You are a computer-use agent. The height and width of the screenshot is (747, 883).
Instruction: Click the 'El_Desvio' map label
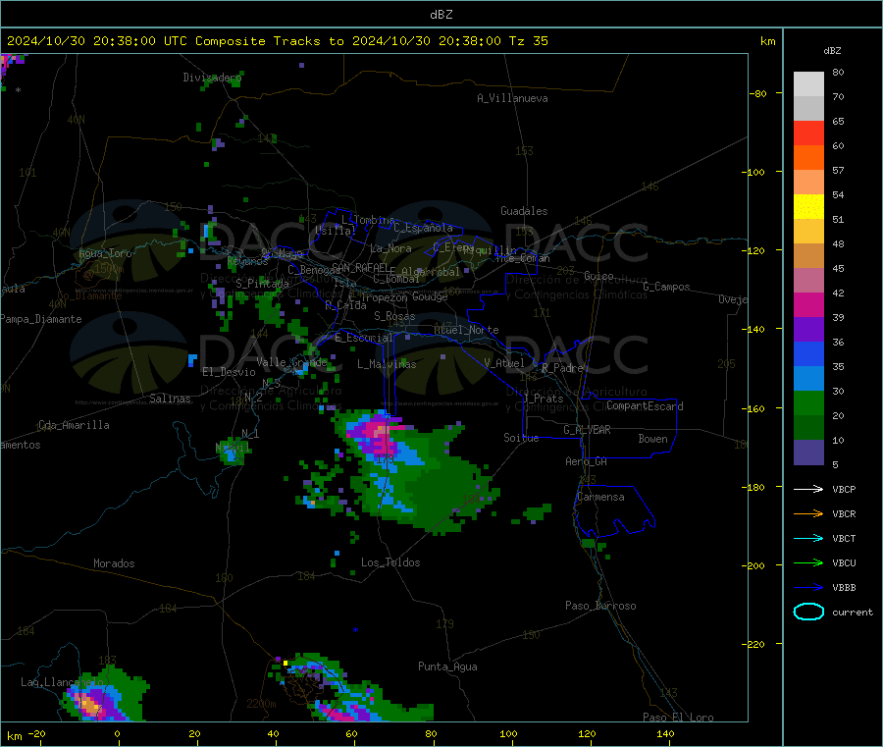229,372
